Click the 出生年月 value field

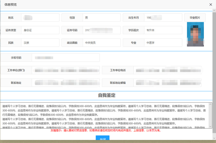[x=163, y=18]
